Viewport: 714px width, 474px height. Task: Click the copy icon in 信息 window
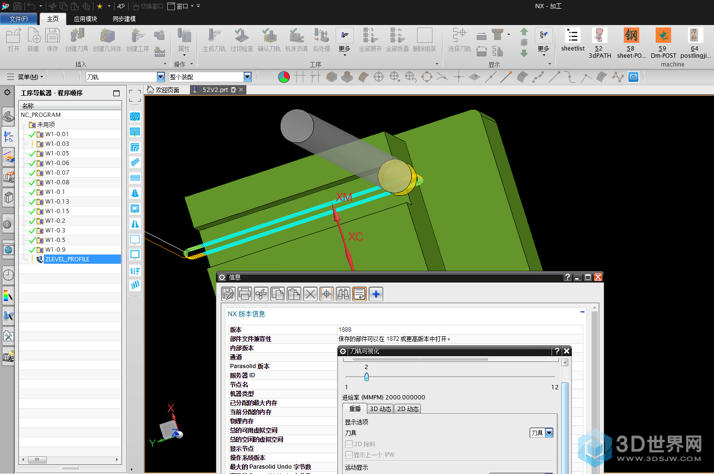pyautogui.click(x=278, y=294)
